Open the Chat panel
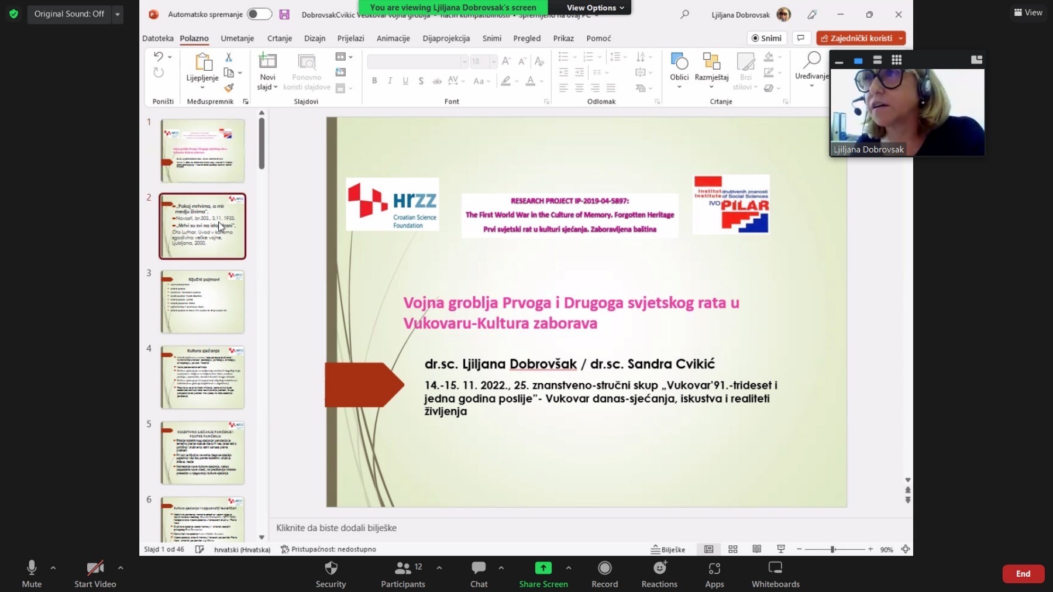1053x592 pixels. [x=479, y=568]
